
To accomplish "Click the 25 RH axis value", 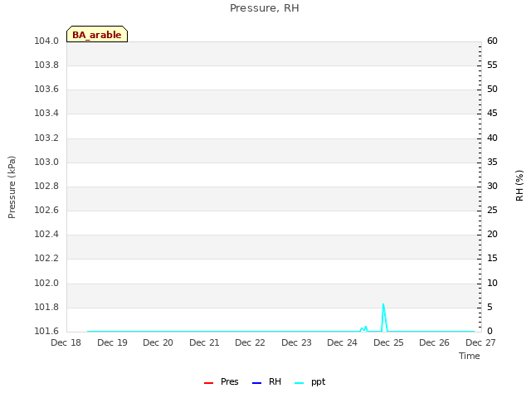I will [492, 210].
